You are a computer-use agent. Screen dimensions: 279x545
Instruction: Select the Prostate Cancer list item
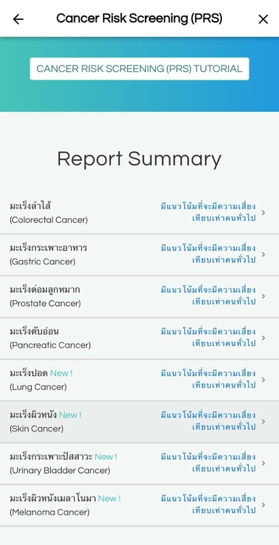(x=139, y=296)
